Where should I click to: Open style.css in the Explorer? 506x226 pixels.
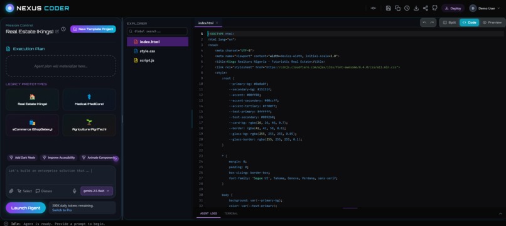click(158, 51)
